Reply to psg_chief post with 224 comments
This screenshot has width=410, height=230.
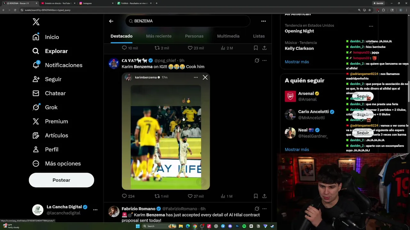coord(128,196)
